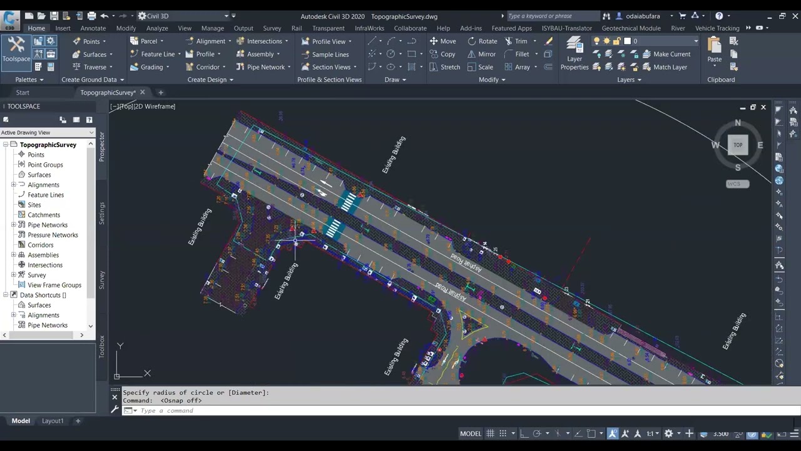Click Toolspace horizontal scrollbar right arrow
Image resolution: width=801 pixels, height=451 pixels.
pyautogui.click(x=81, y=335)
